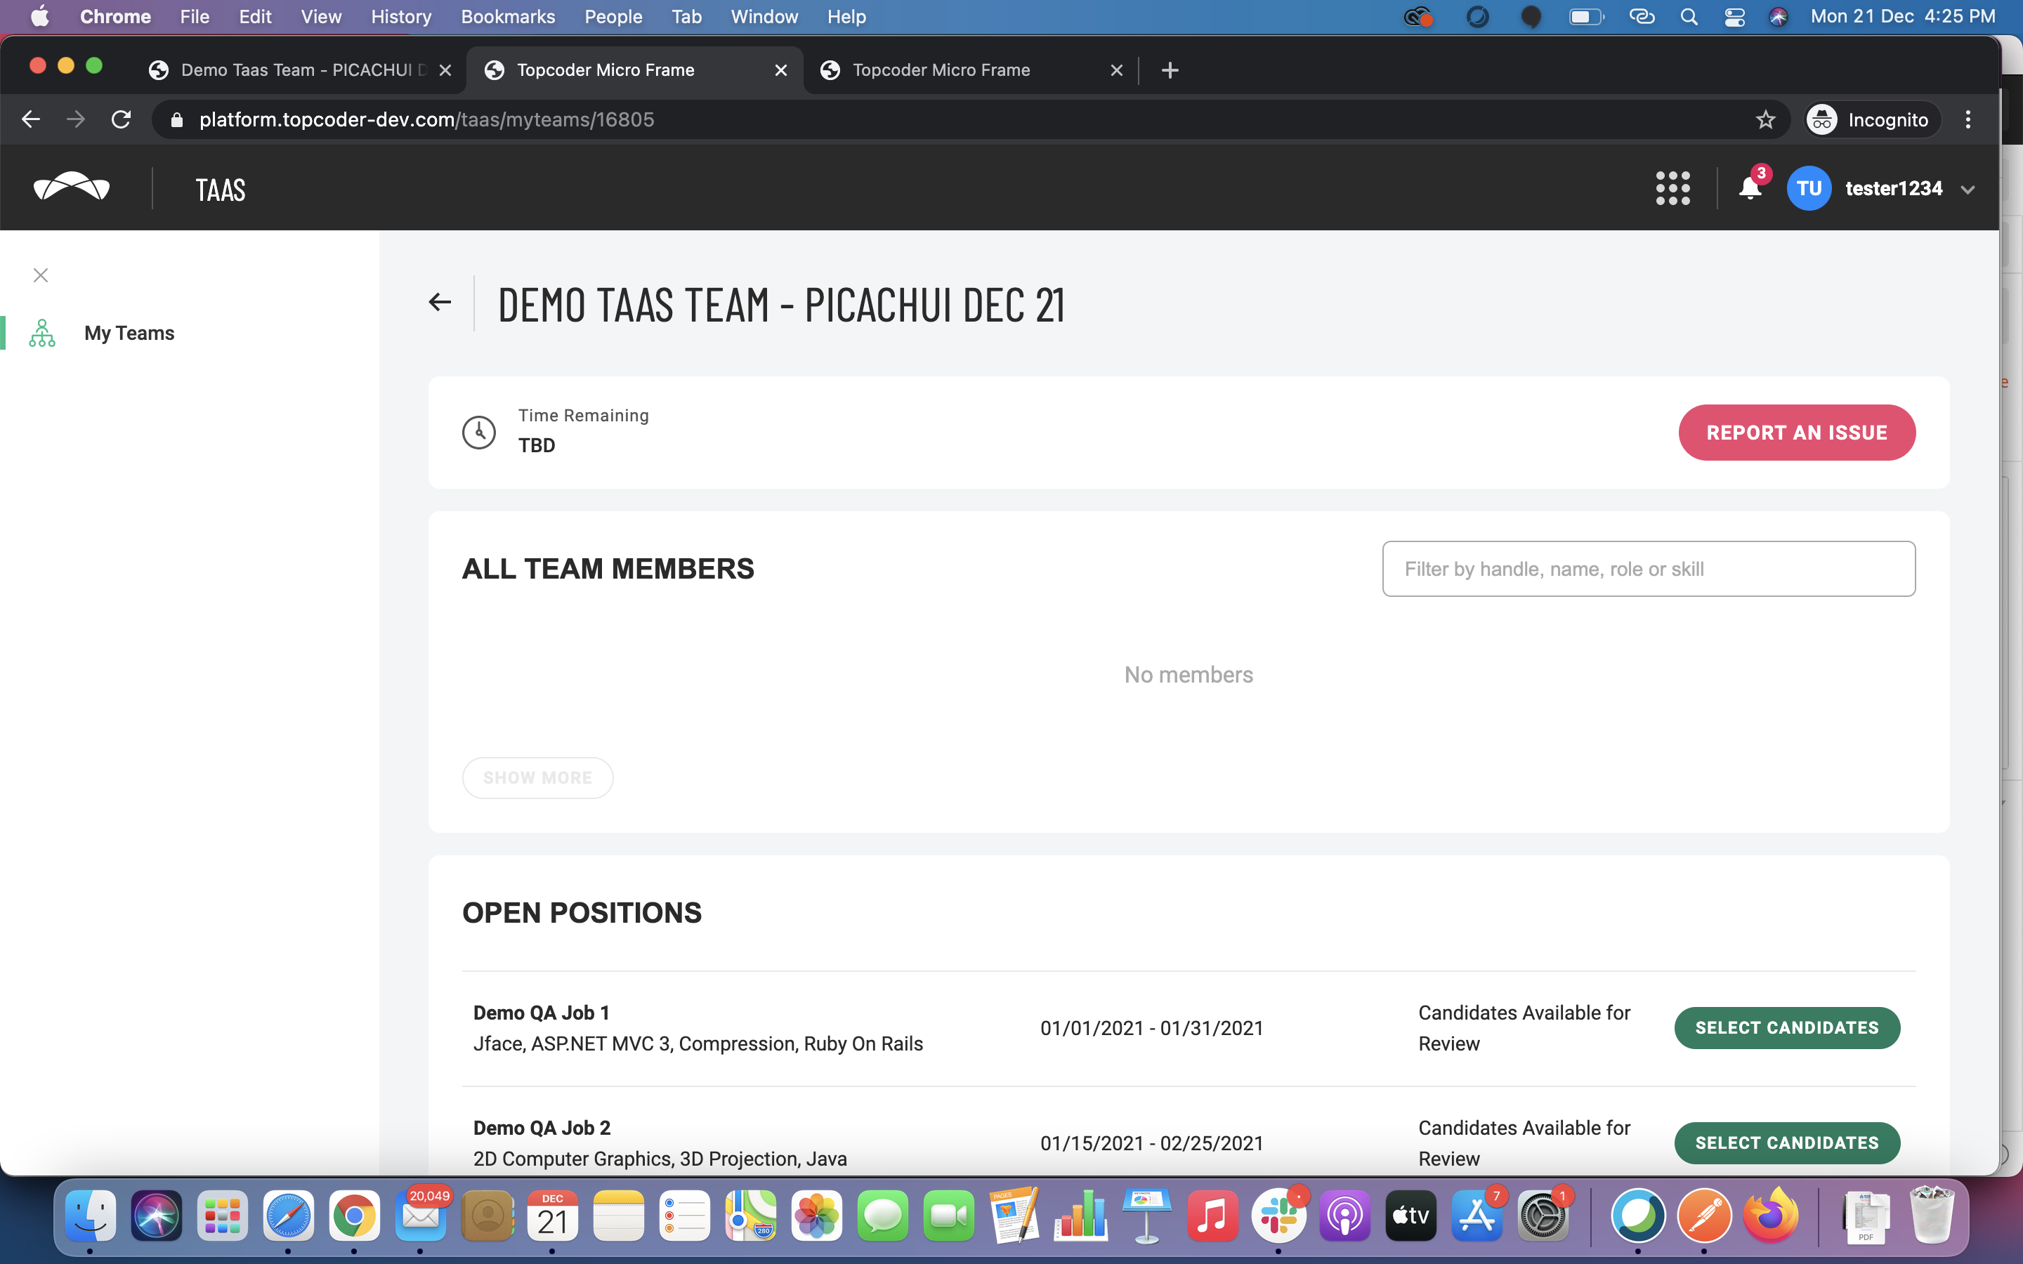Viewport: 2023px width, 1264px height.
Task: Launch Siri from the dock
Action: (157, 1216)
